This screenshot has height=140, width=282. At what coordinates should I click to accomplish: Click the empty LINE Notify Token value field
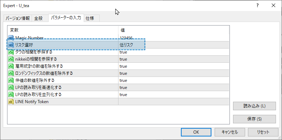coord(173,102)
